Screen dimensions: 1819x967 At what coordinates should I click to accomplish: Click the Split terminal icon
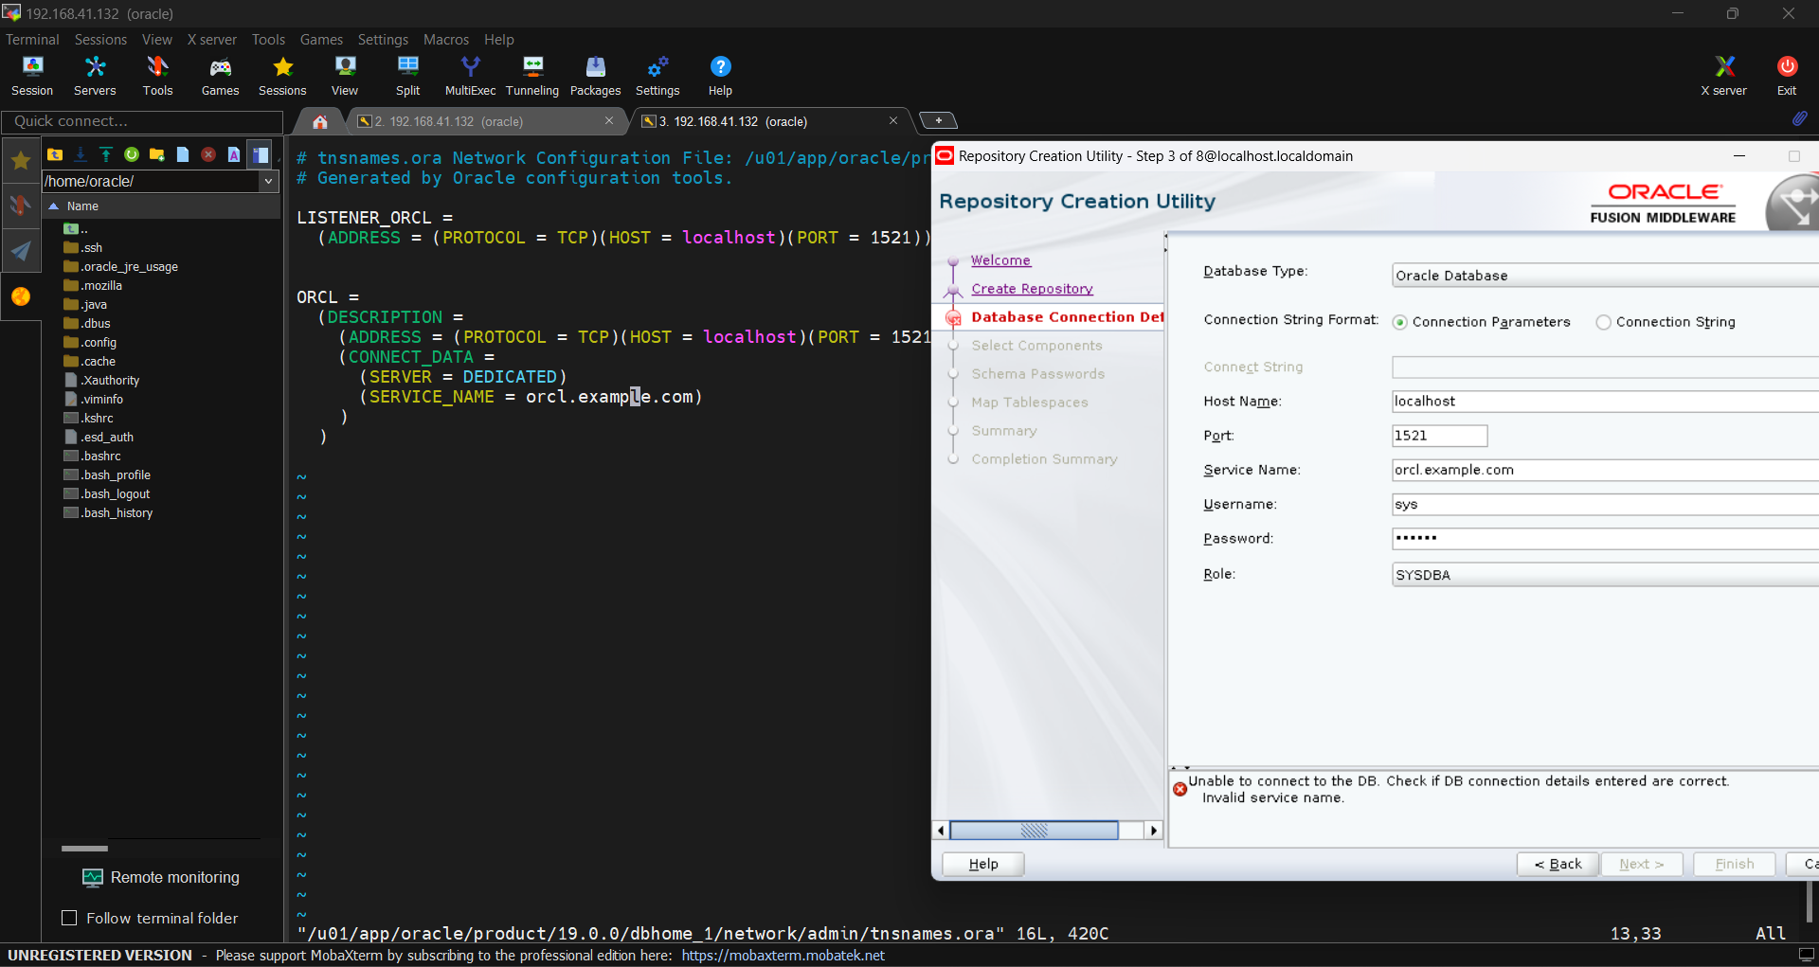coord(407,76)
